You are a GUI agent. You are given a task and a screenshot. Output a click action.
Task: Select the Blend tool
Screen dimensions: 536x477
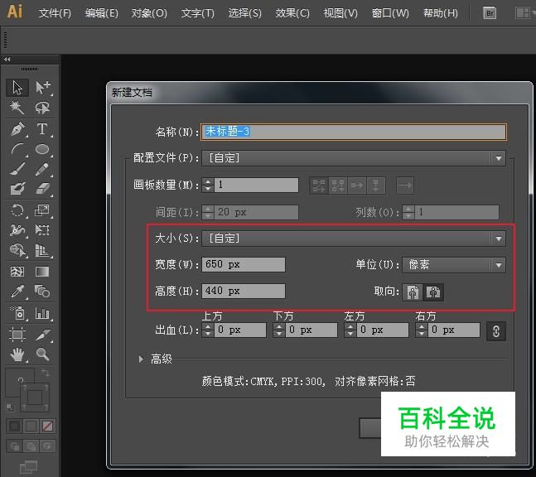pyautogui.click(x=42, y=291)
